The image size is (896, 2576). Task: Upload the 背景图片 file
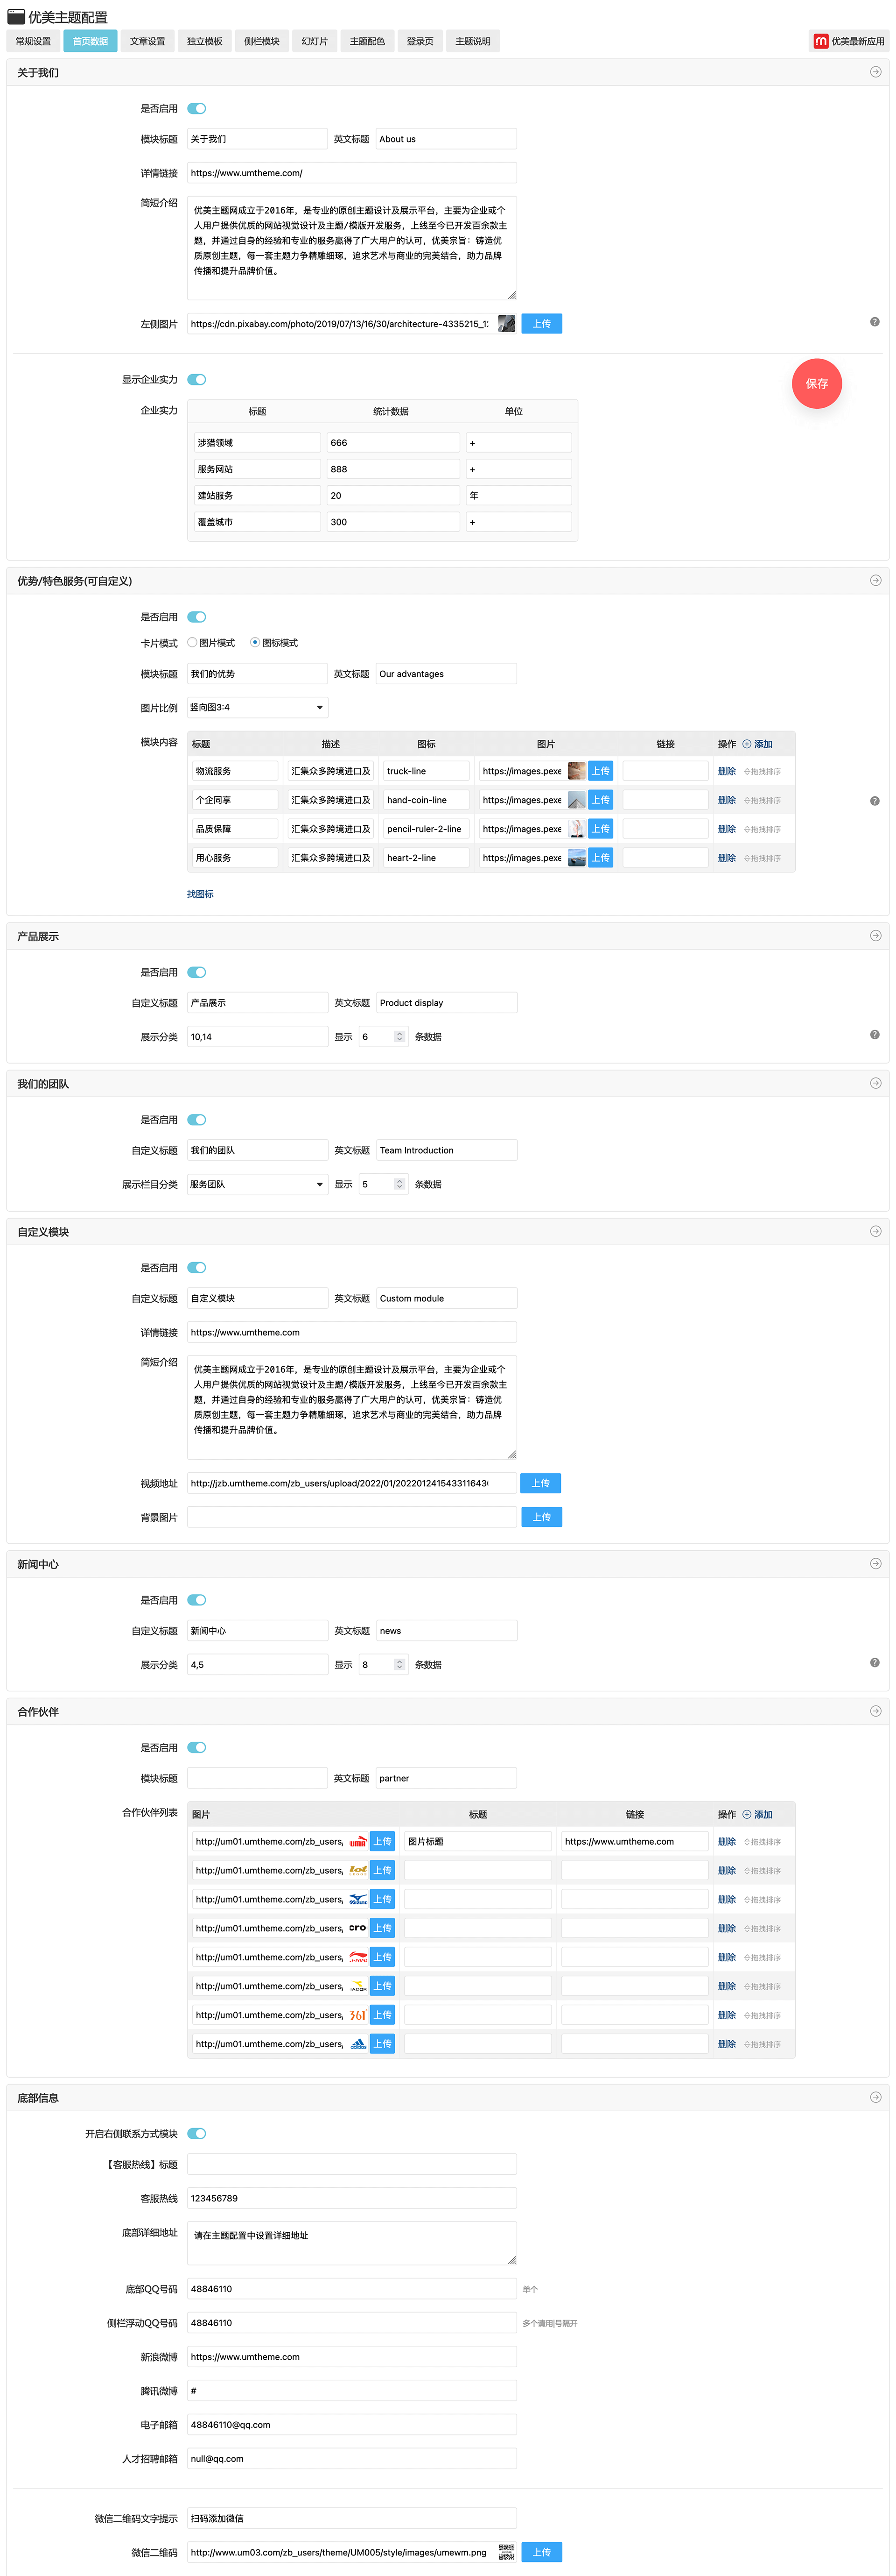541,1517
